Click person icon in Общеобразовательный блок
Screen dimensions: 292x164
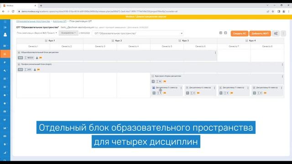tap(37, 58)
